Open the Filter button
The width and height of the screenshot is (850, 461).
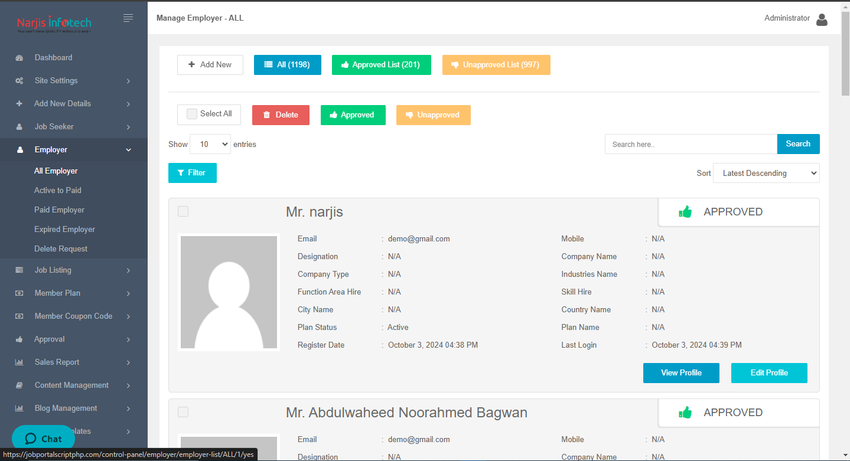[193, 173]
